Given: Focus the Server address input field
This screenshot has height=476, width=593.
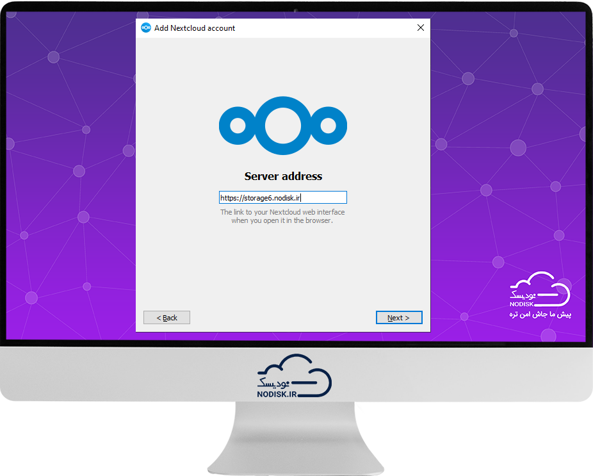Looking at the screenshot, I should click(x=283, y=197).
